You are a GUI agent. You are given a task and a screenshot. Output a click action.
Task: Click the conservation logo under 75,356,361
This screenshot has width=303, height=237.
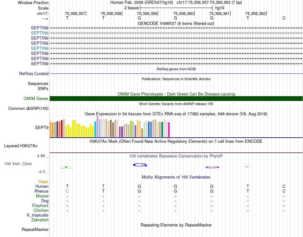212,167
